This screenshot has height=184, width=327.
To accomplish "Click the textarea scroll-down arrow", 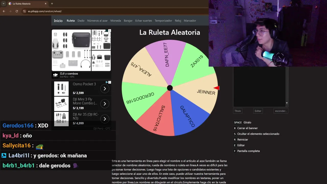I will point(287,103).
